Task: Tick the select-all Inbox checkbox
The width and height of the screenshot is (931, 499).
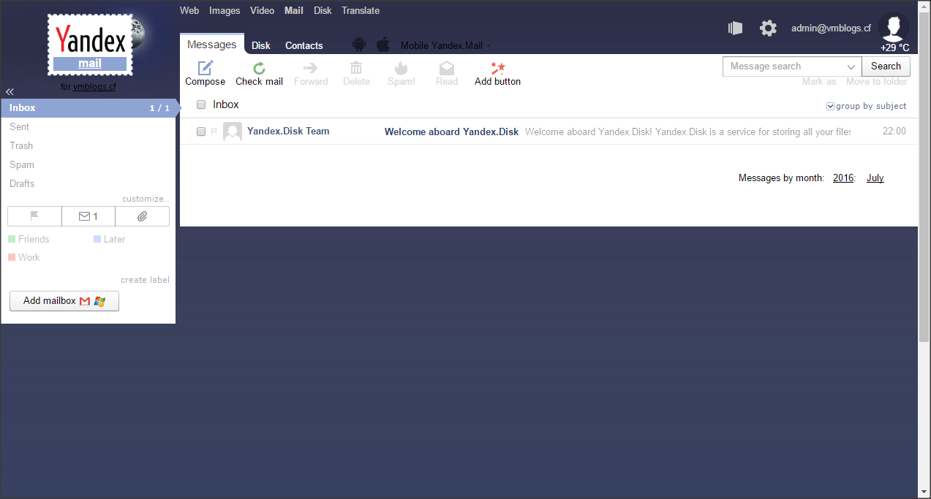Action: click(x=201, y=105)
